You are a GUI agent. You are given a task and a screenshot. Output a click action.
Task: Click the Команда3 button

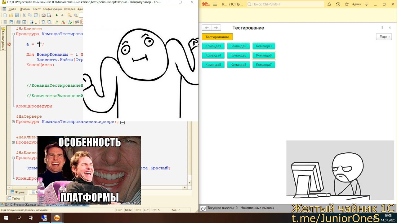[x=264, y=46]
